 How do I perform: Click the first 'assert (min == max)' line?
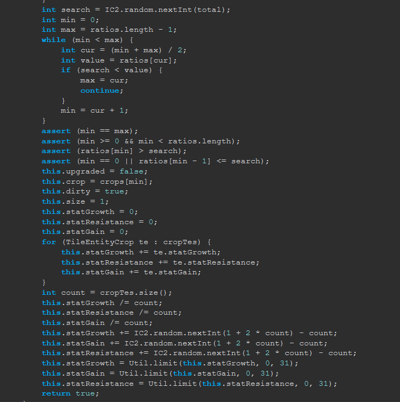90,131
